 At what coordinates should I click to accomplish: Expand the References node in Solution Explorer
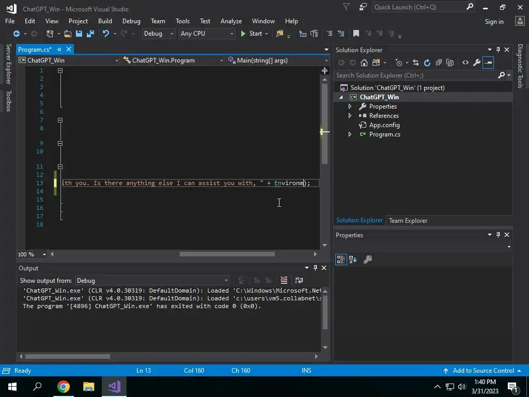coord(350,116)
